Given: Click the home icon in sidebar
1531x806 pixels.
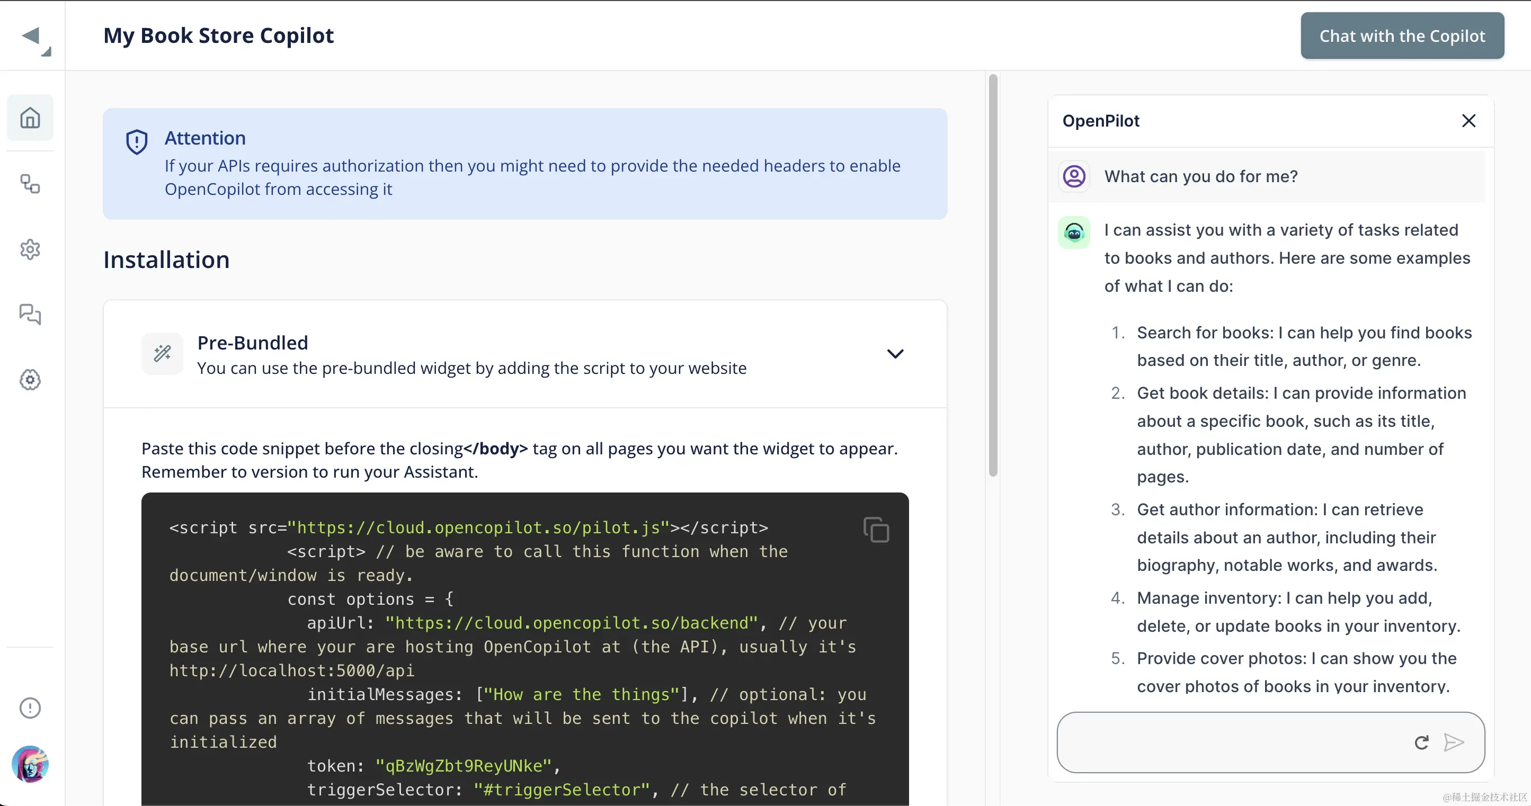Looking at the screenshot, I should [x=30, y=118].
